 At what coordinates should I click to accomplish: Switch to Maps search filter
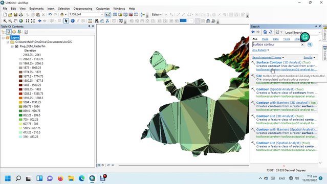265,39
